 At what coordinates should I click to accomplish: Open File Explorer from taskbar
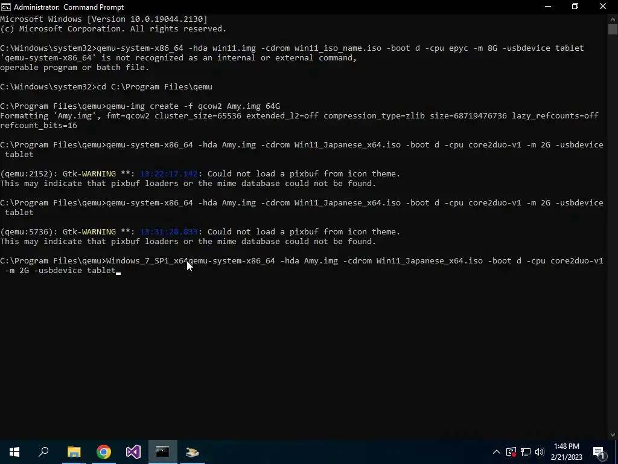click(x=74, y=452)
